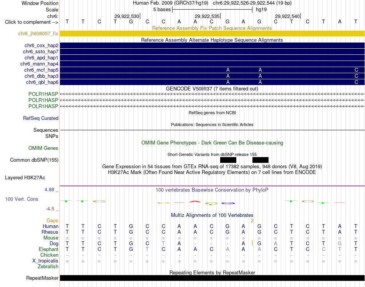Click the yellow fix patch alignment bar
This screenshot has width=365, height=287.
[x=212, y=33]
